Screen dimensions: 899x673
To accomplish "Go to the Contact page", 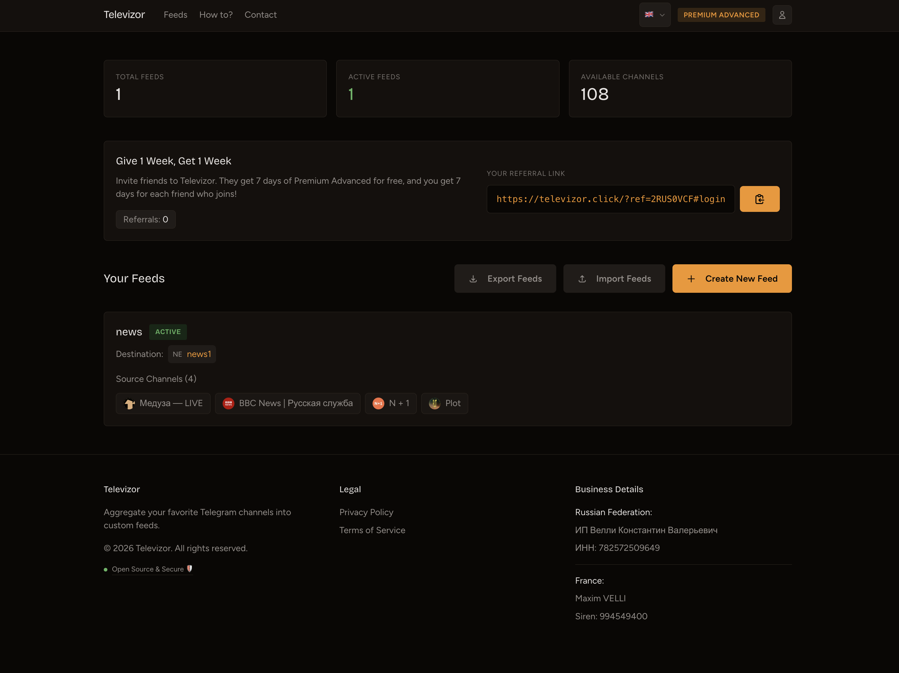I will [261, 15].
